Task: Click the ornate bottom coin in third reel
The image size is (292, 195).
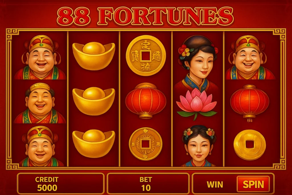Action: pos(146,144)
